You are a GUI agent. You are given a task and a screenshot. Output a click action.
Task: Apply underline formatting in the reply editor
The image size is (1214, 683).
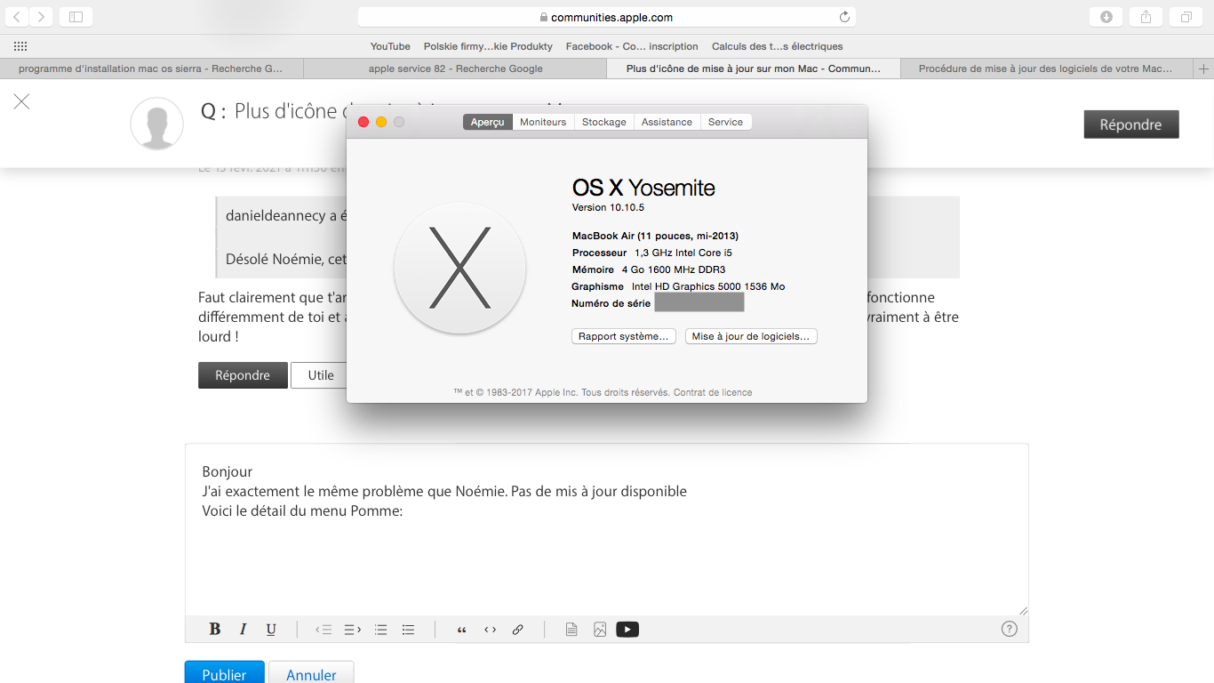271,630
